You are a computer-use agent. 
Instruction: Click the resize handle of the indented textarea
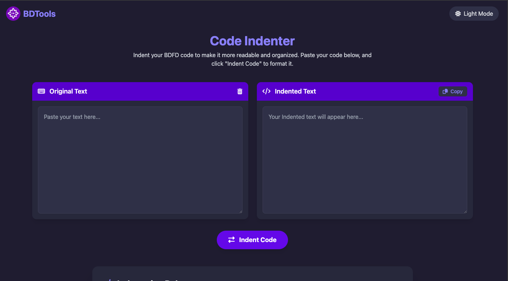pyautogui.click(x=465, y=211)
